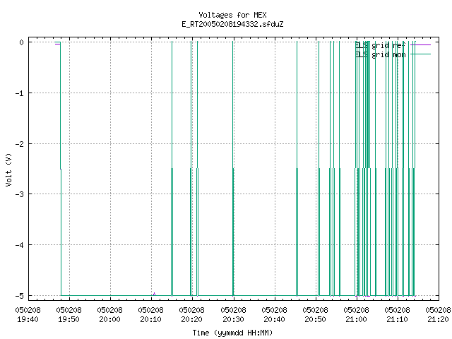Click the x-axis tick label 21:10
Image resolution: width=452 pixels, height=339 pixels.
pos(397,319)
